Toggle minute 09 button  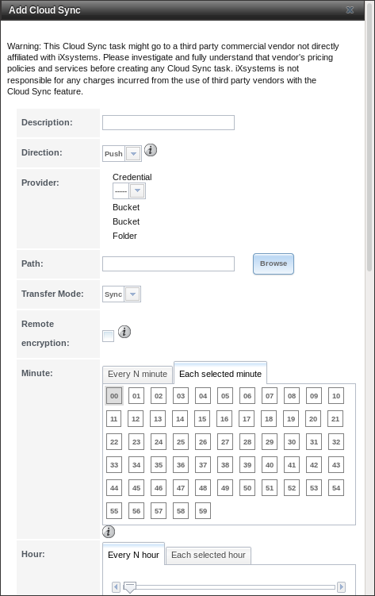tap(314, 396)
